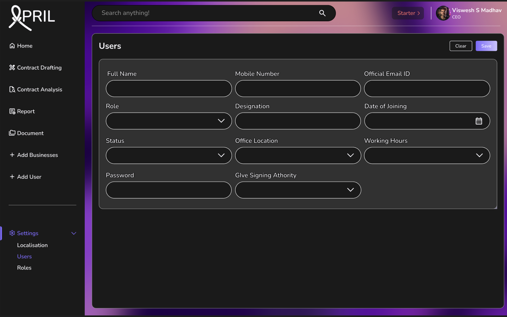Image resolution: width=507 pixels, height=317 pixels.
Task: Click into the Designation field
Action: point(298,121)
